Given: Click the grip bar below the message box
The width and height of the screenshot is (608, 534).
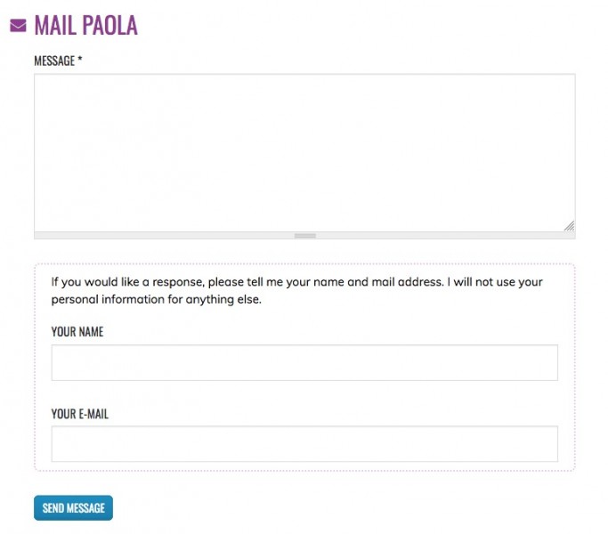Looking at the screenshot, I should [304, 236].
